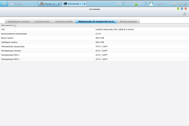Image resolution: width=189 pixels, height=126 pixels.
Task: Select the Температура HDD 2 temperature value
Action: tap(101, 59)
